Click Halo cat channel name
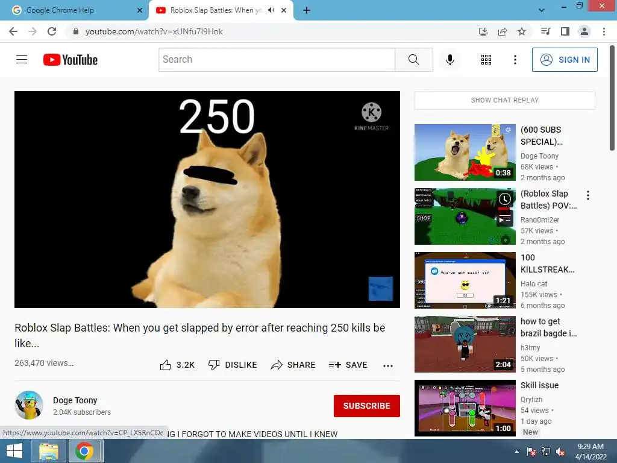This screenshot has height=463, width=617. [534, 283]
